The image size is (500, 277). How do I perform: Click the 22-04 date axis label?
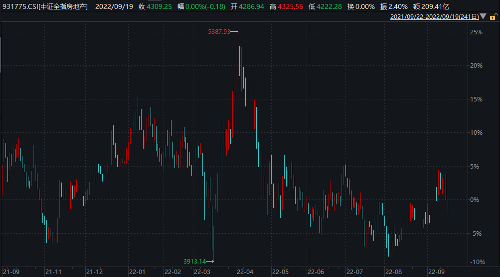click(x=245, y=272)
